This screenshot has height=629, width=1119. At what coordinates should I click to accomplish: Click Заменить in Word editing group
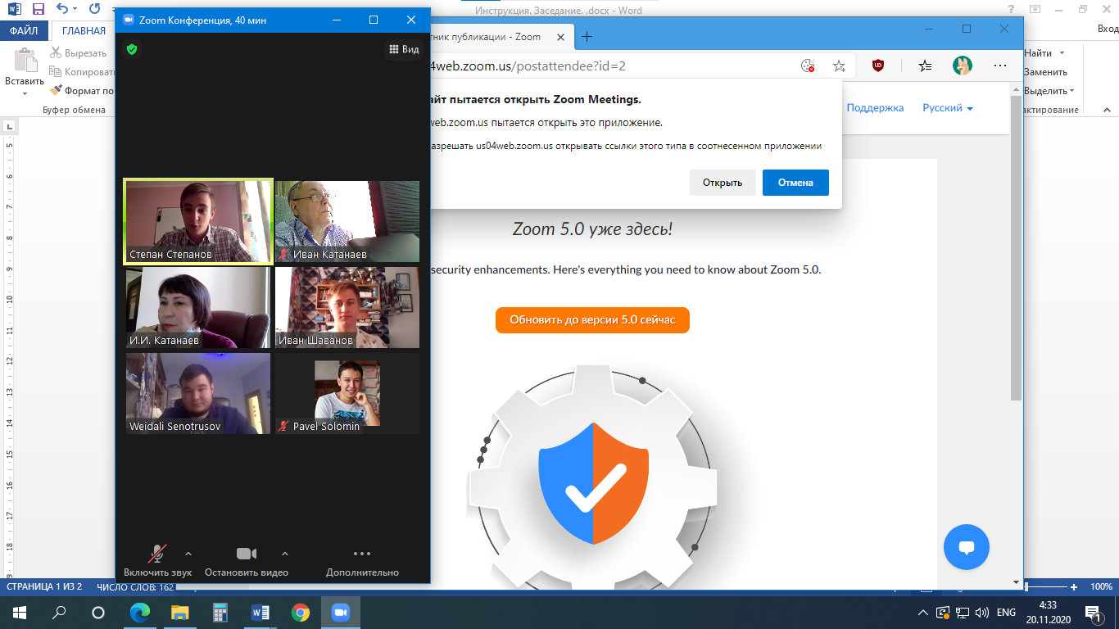pyautogui.click(x=1044, y=72)
